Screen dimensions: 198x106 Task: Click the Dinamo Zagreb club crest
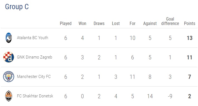point(9,57)
